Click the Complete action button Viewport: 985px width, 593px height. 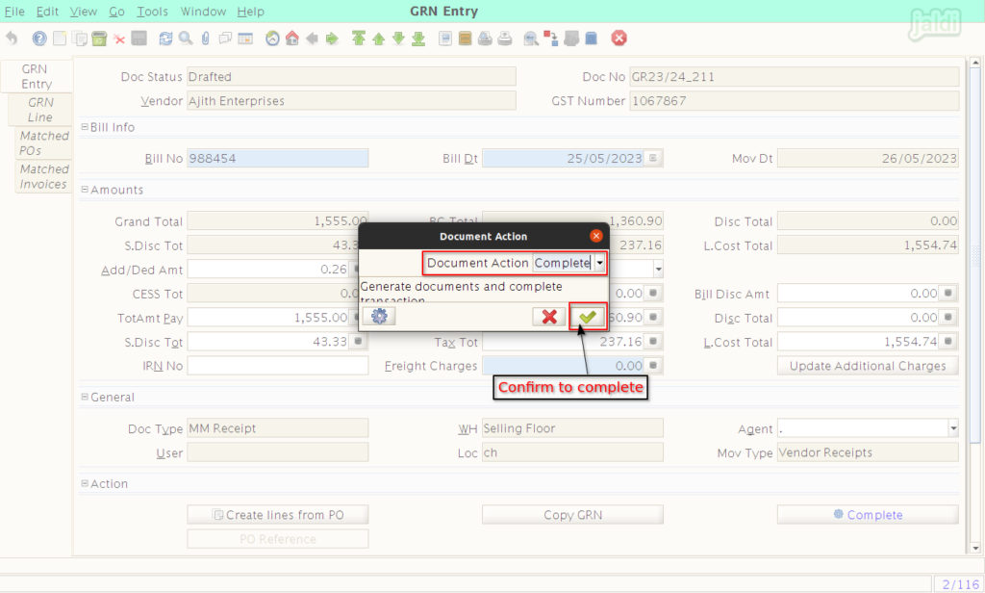click(x=868, y=514)
